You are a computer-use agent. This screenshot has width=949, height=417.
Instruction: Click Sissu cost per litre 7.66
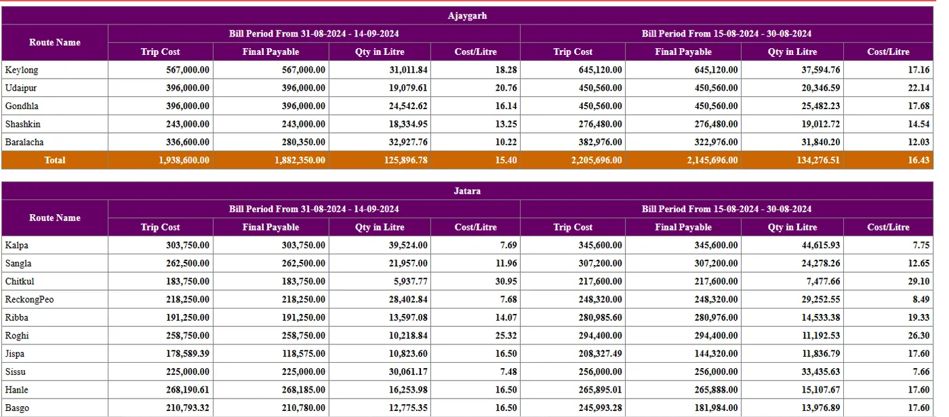(921, 372)
